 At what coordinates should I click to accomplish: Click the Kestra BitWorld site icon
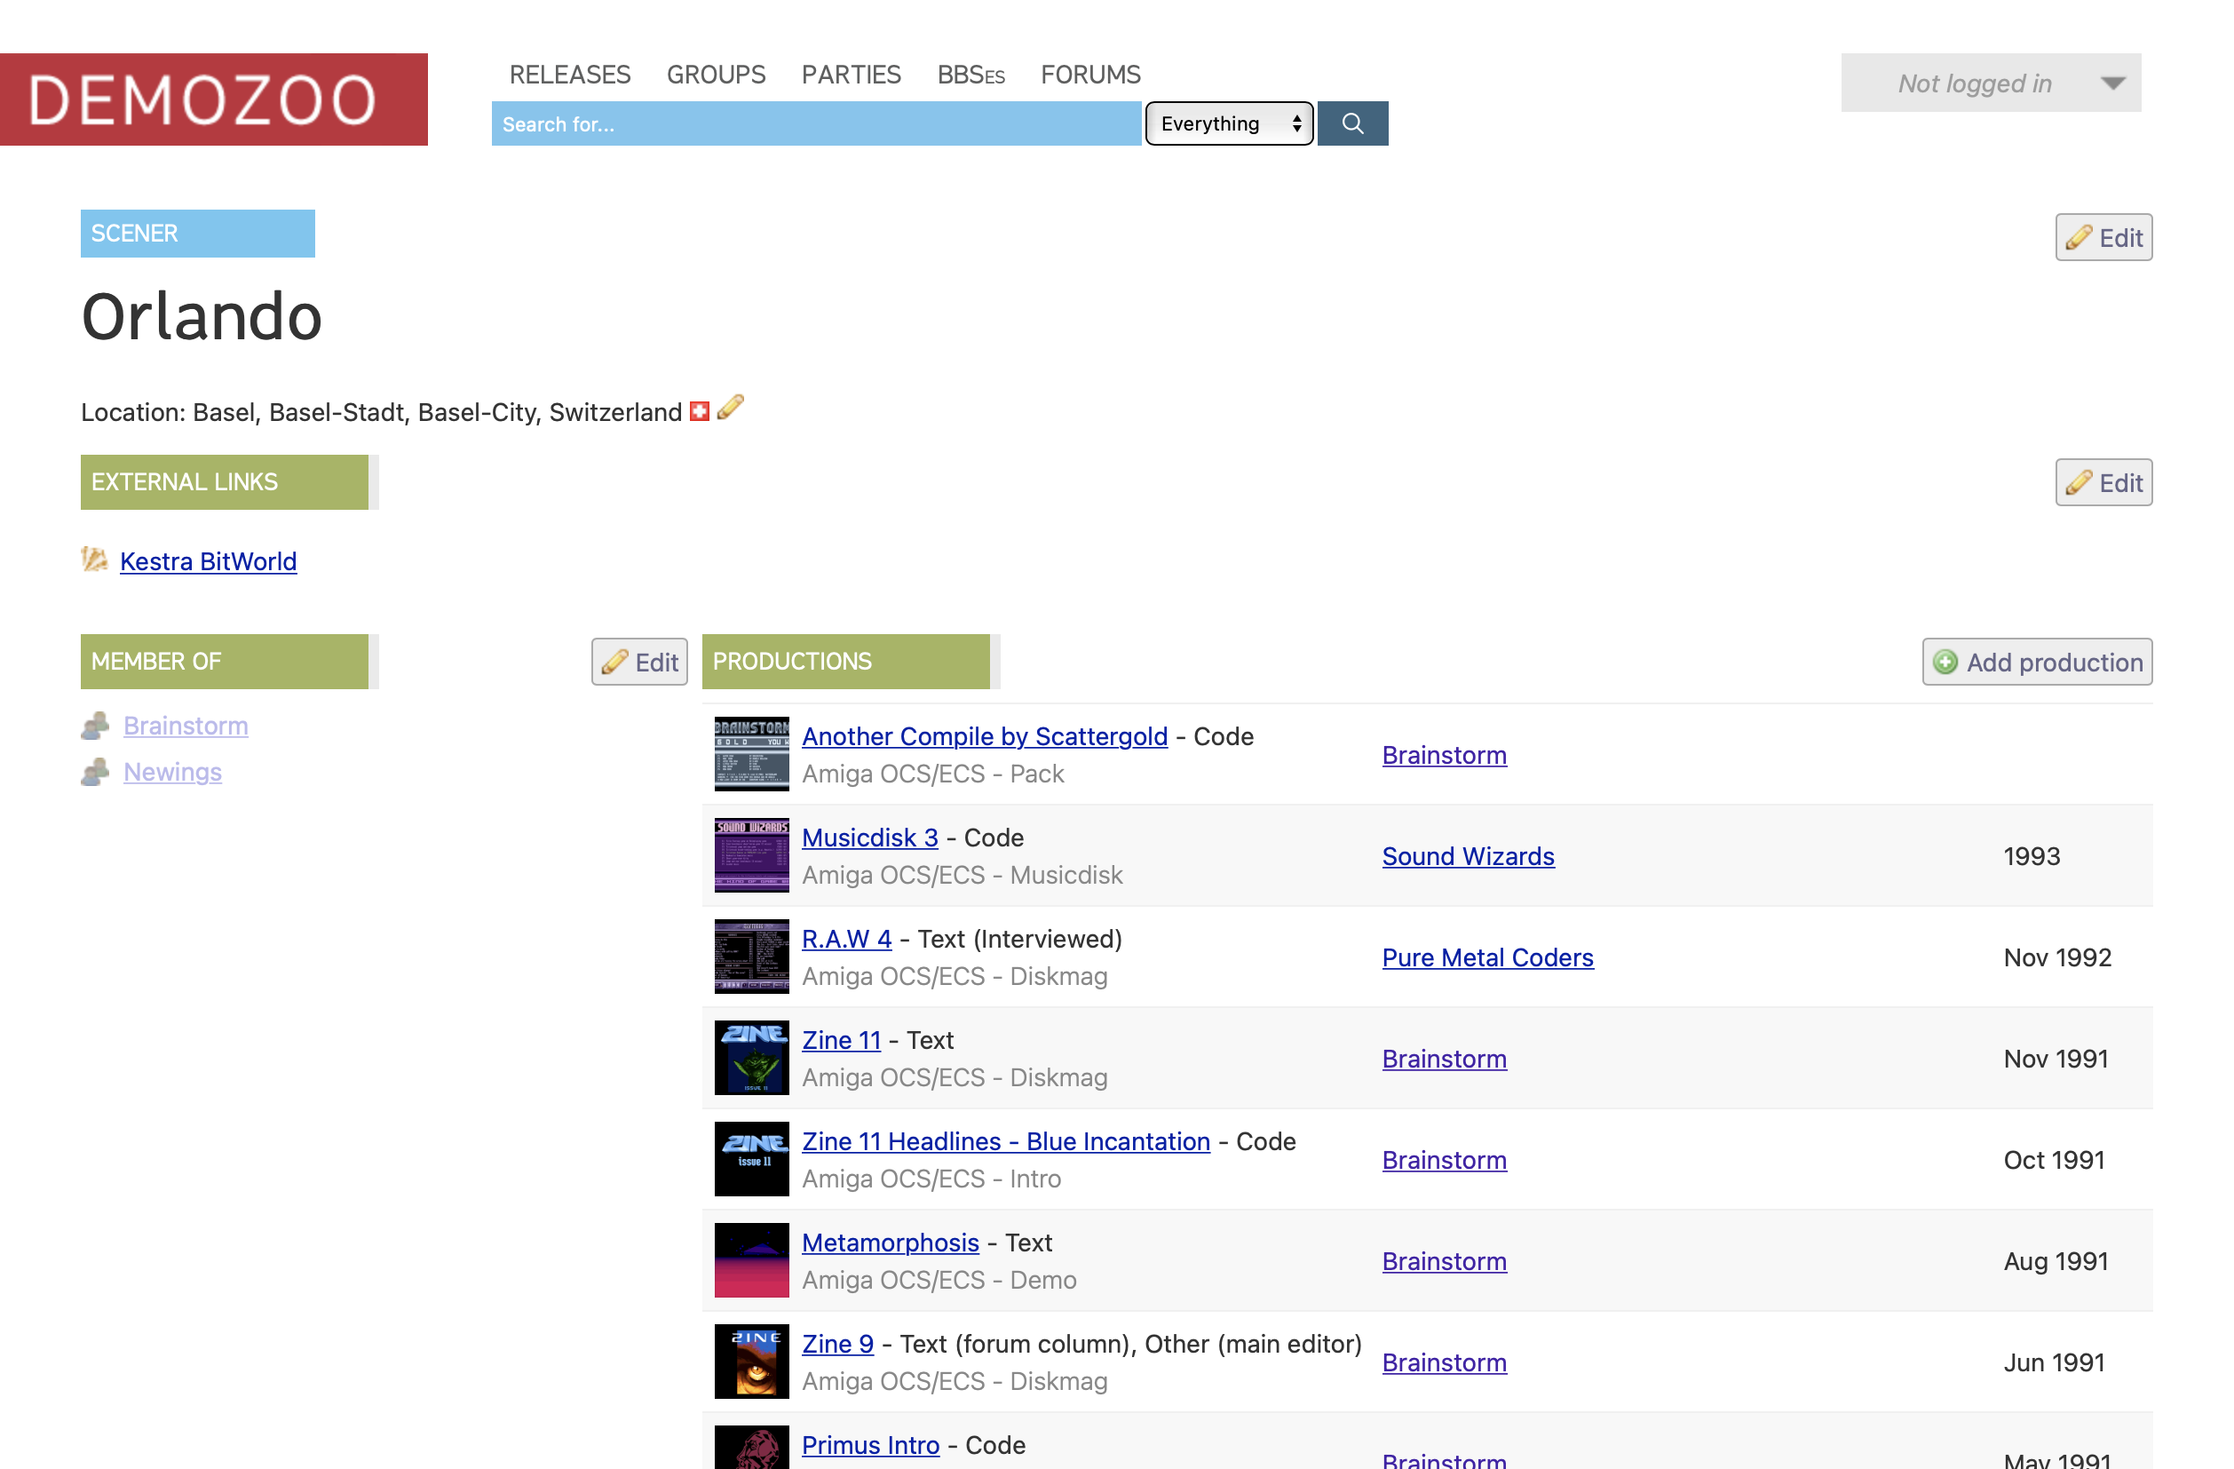pyautogui.click(x=95, y=560)
